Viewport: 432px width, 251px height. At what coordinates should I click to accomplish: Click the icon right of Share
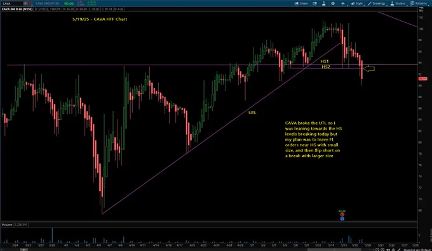coord(314,4)
